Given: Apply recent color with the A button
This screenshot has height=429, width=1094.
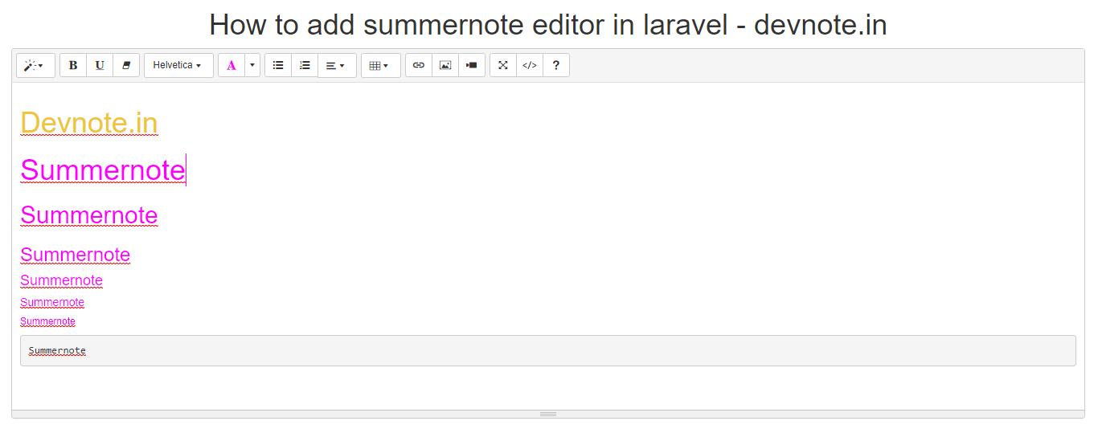Looking at the screenshot, I should (x=232, y=65).
